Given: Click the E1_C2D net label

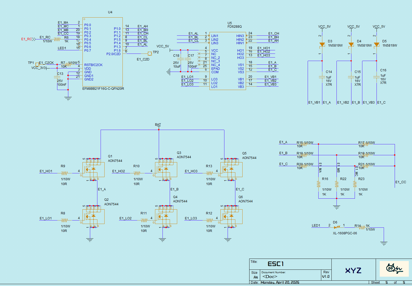Looking at the screenshot, I should pos(143,59).
